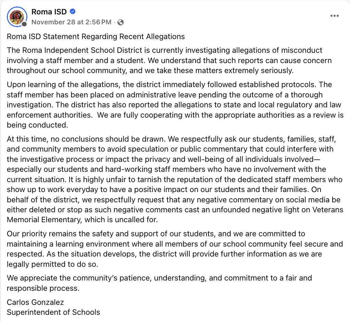The height and width of the screenshot is (321, 350).
Task: Click the blue verified badge beside Roma ISD
Action: point(73,12)
